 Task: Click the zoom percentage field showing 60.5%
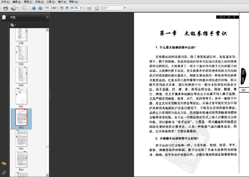pos(75,8)
